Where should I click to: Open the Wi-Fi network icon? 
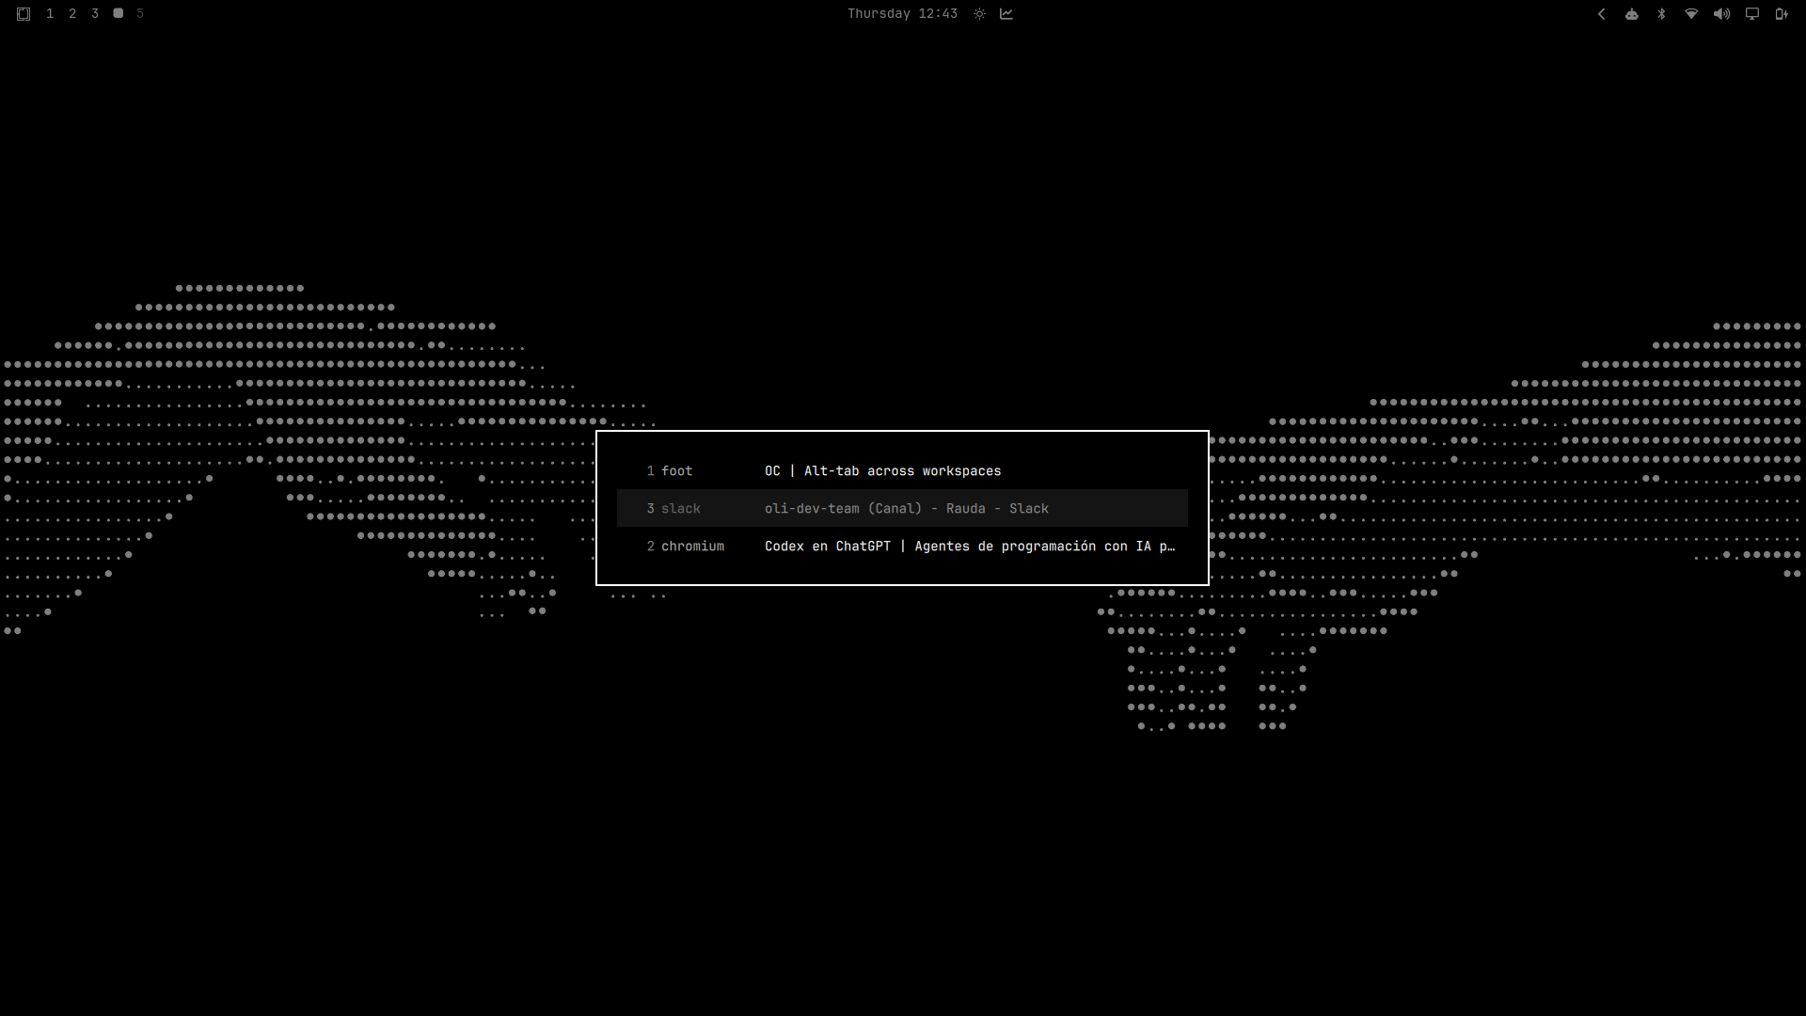(1691, 14)
